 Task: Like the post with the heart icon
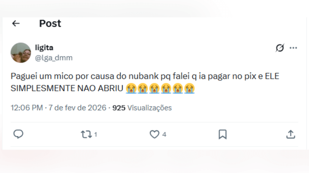(x=154, y=134)
